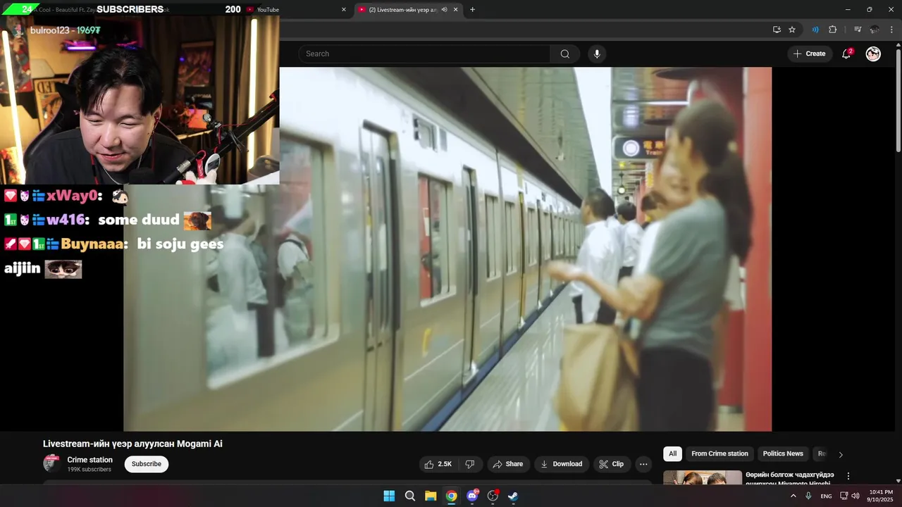Open the YouTube notifications bell
This screenshot has width=902, height=507.
(x=846, y=54)
